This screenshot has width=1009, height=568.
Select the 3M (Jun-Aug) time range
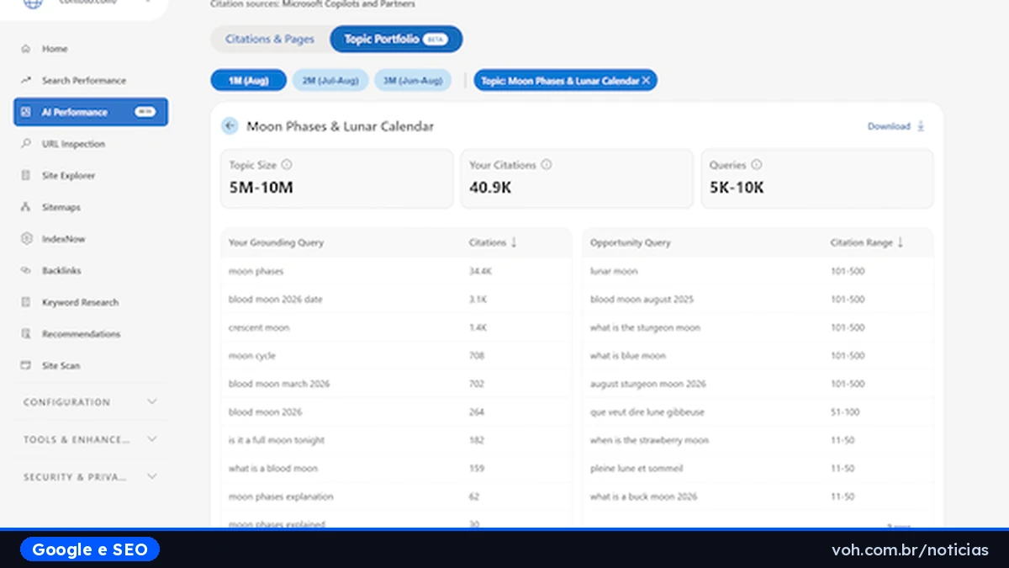tap(413, 81)
